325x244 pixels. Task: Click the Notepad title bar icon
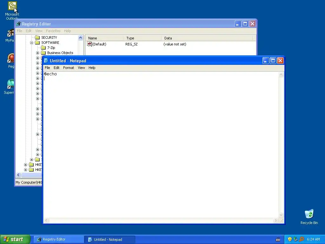(x=46, y=61)
